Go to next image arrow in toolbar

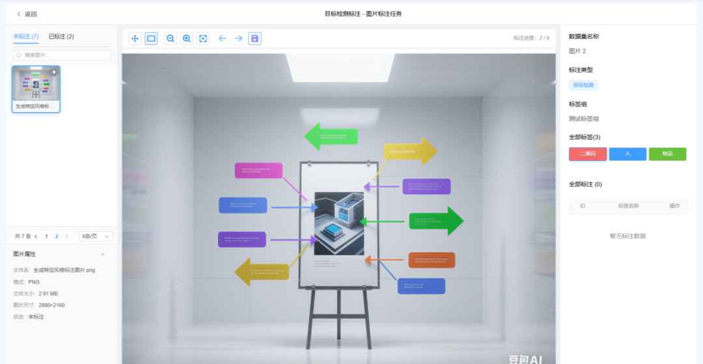pyautogui.click(x=238, y=38)
